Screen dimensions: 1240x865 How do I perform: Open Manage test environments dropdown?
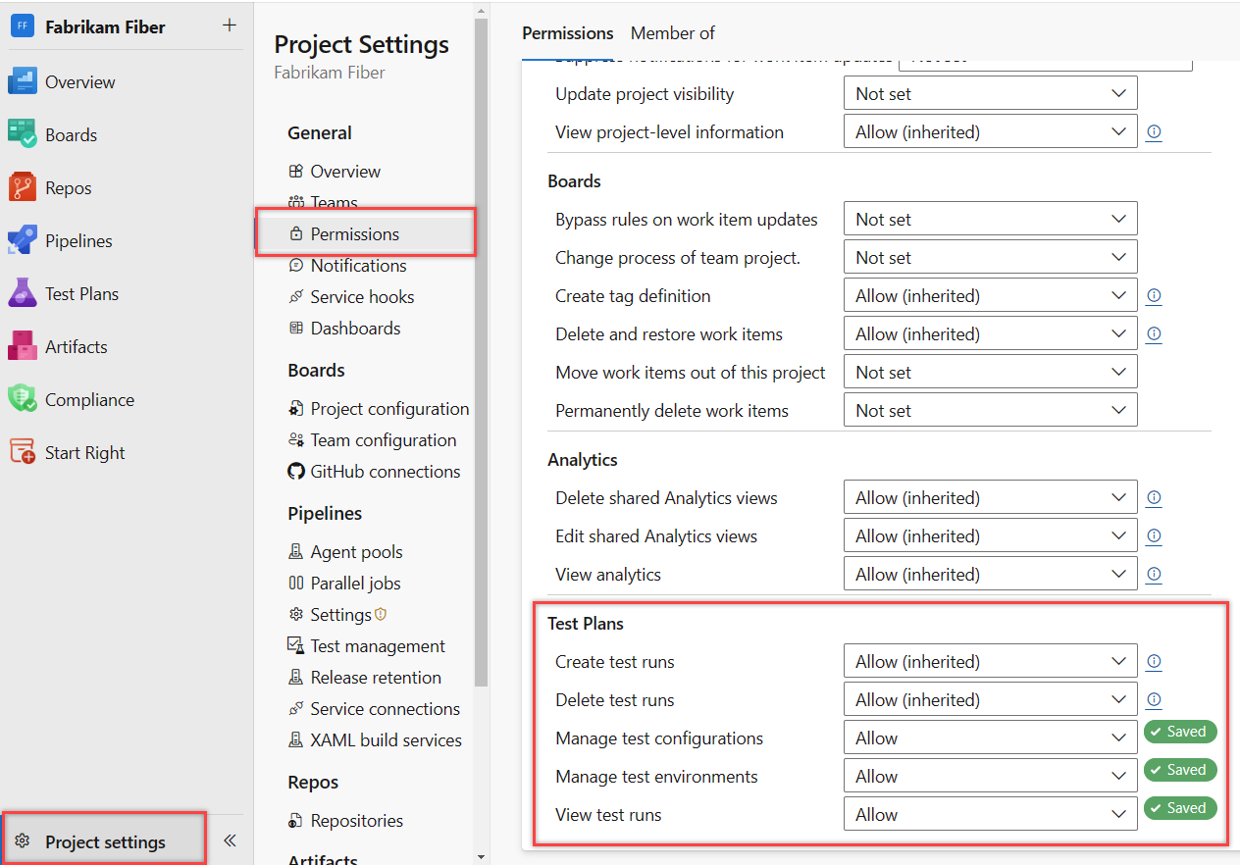pos(991,777)
